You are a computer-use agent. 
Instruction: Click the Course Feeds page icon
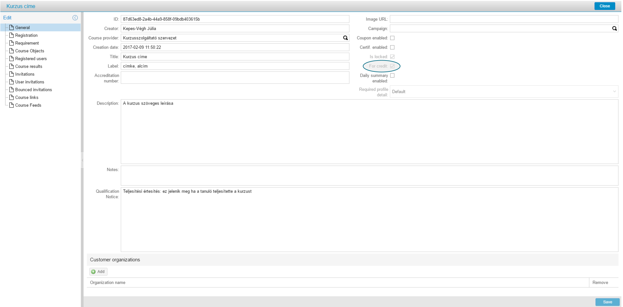12,105
